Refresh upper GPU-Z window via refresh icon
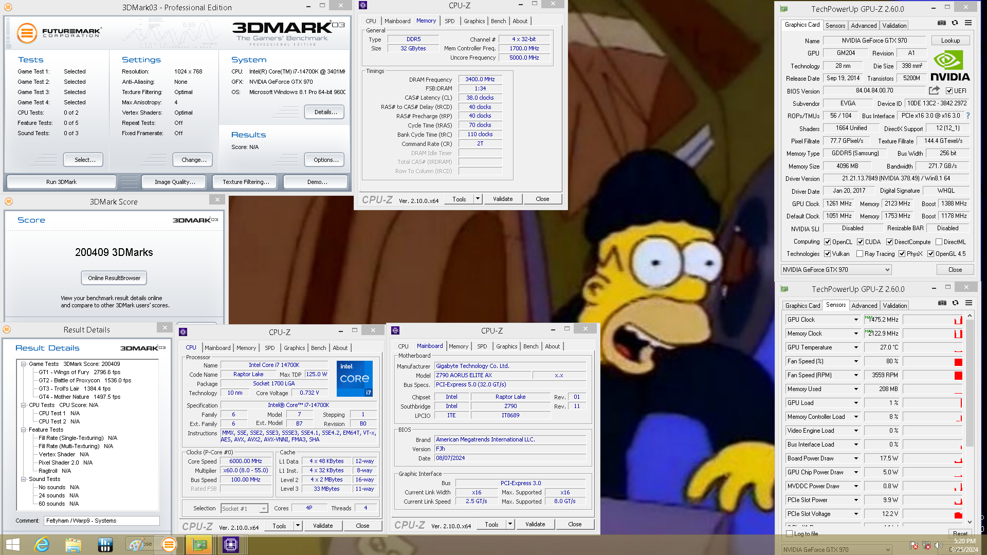This screenshot has width=987, height=555. coord(955,23)
